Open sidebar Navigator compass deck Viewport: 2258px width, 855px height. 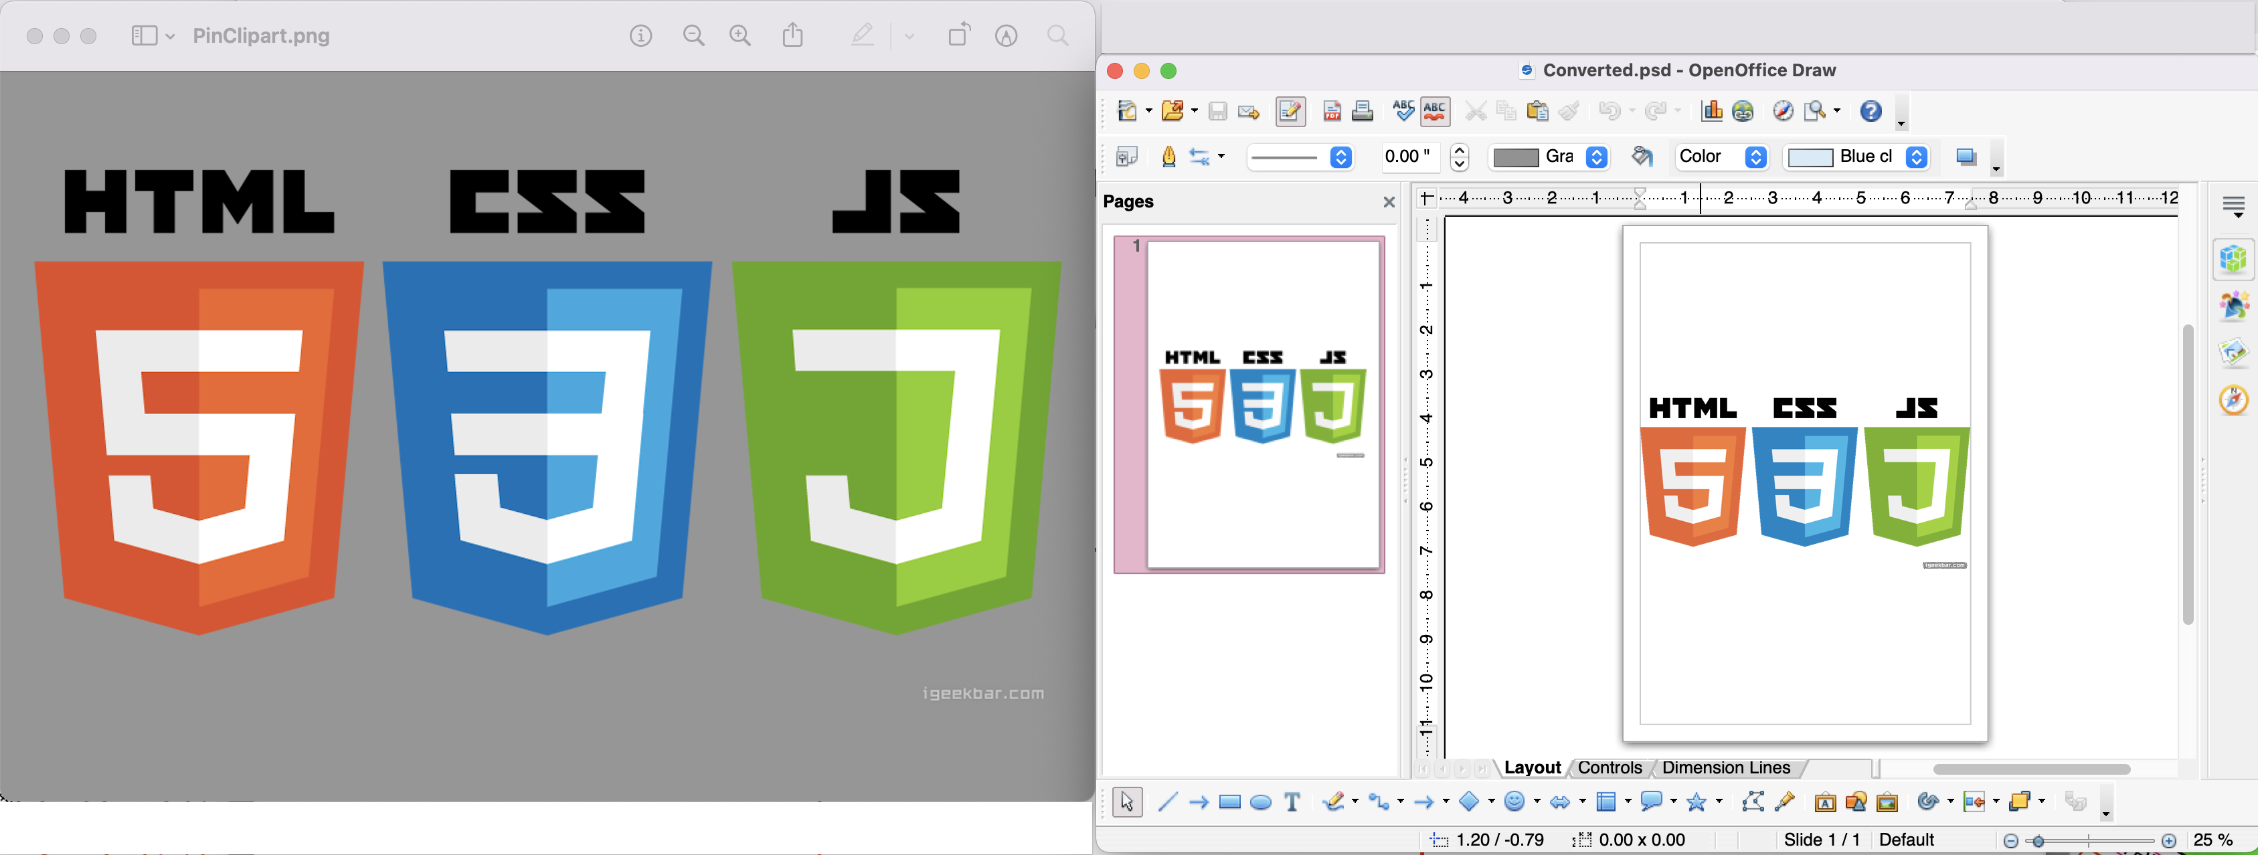pos(2233,399)
